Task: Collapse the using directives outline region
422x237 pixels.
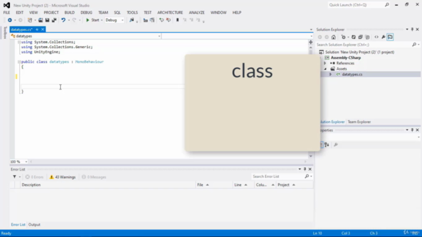Action: pyautogui.click(x=19, y=42)
